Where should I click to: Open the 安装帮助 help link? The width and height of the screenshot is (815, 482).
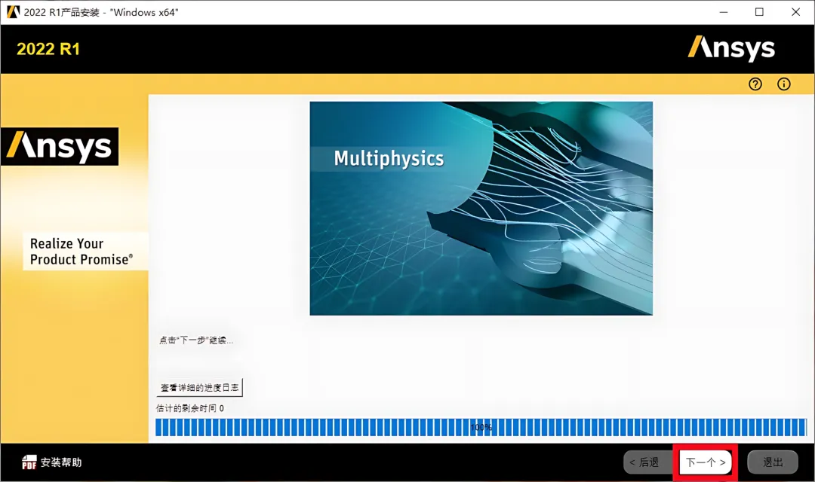(x=61, y=462)
